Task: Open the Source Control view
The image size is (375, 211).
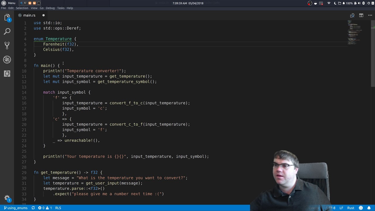Action: (x=7, y=45)
